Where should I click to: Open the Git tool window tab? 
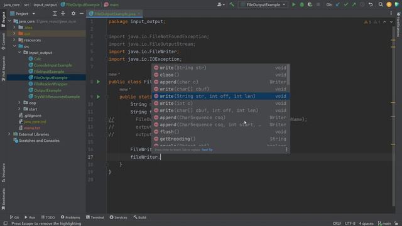14,217
